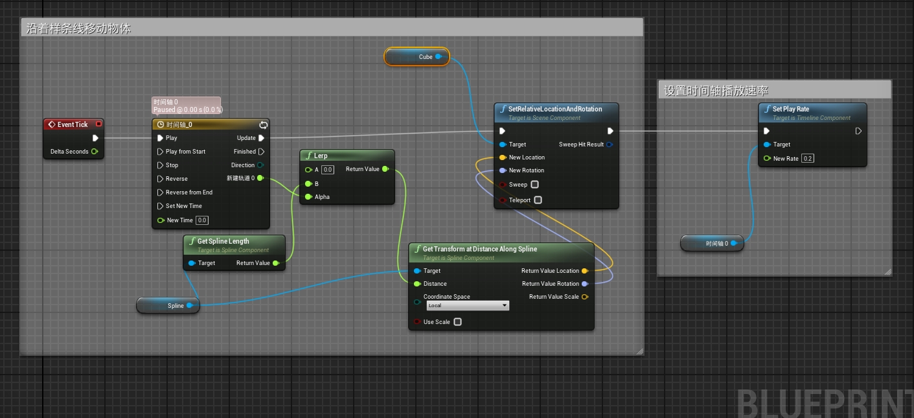Viewport: 914px width, 418px height.
Task: Click the Lerp A value field
Action: [x=328, y=170]
